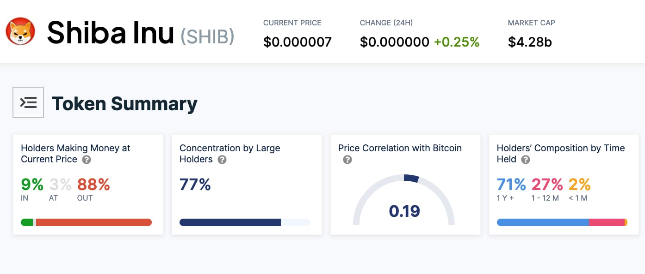
Task: Click the red segment of holders bar
Action: click(x=93, y=222)
